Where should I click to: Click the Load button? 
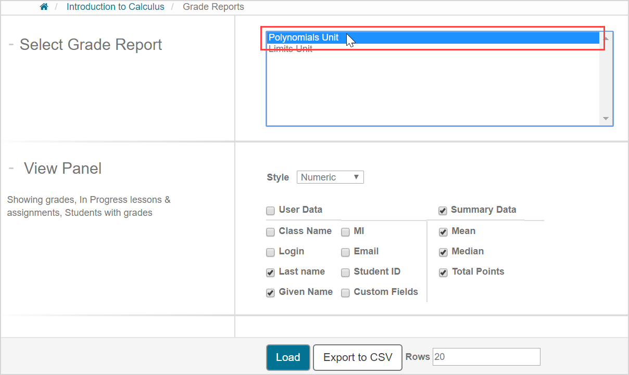(288, 357)
